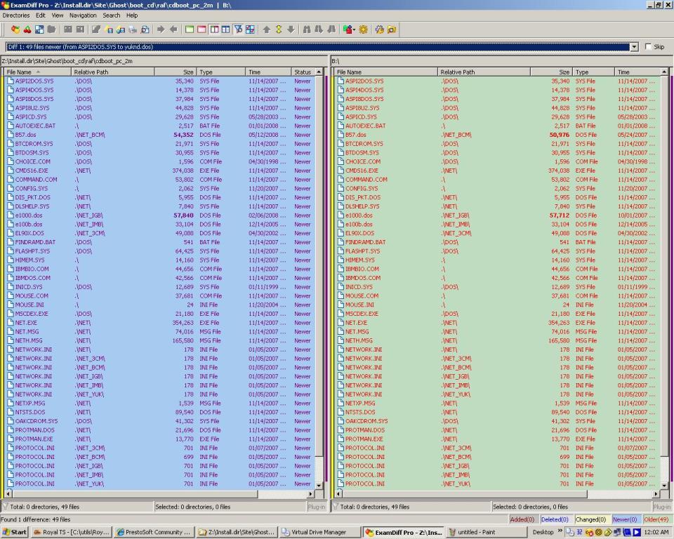Toggle the funnel filter toolbar button

238,29
